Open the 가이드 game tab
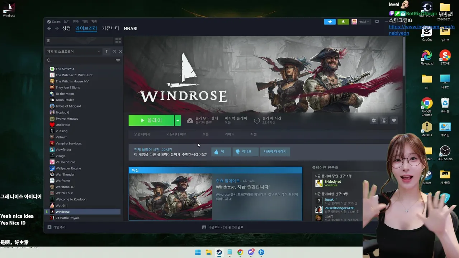This screenshot has width=459, height=258. pos(229,134)
